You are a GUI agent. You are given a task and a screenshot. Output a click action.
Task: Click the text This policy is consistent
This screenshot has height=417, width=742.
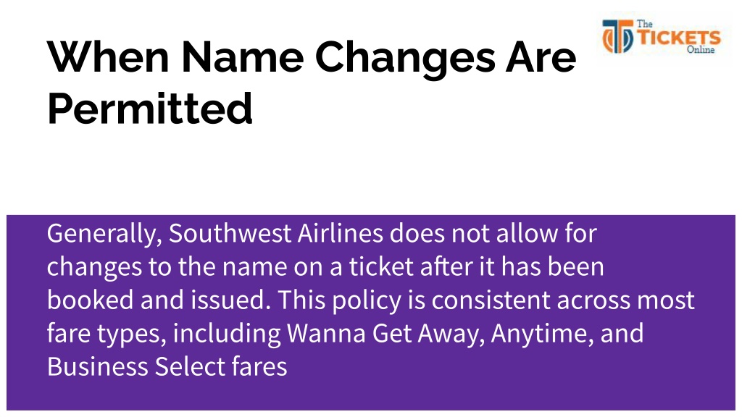click(x=414, y=300)
